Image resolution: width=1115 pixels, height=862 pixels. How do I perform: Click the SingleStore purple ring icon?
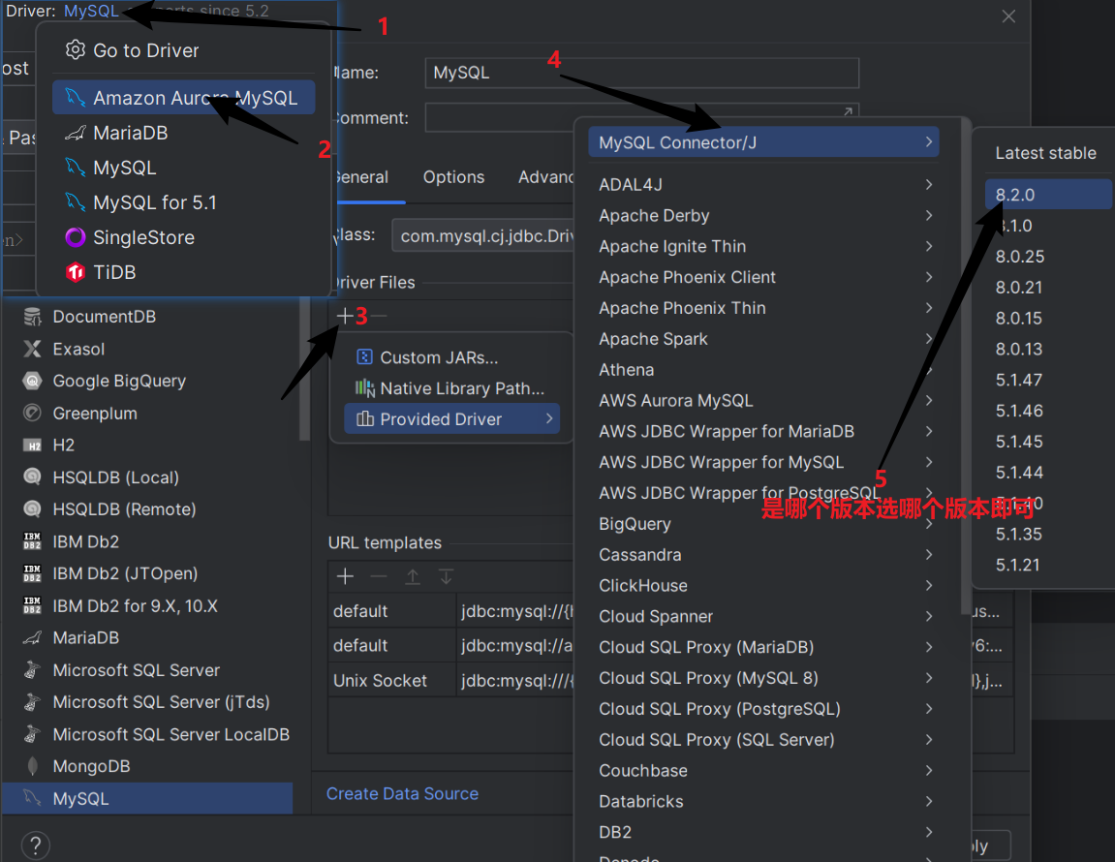[x=75, y=237]
